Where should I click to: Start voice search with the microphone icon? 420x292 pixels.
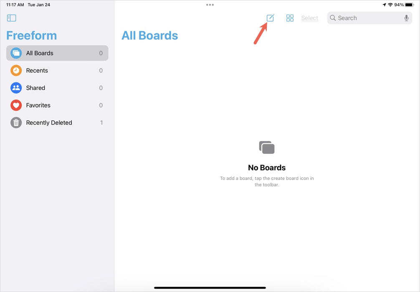pyautogui.click(x=406, y=18)
